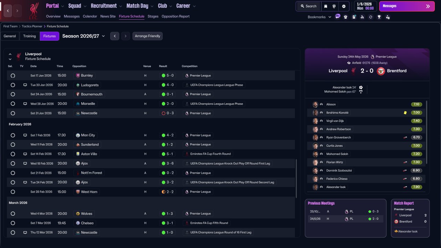Select the West Ham fixture radio button

tap(13, 192)
